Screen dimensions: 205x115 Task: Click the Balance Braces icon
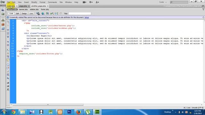pos(8,45)
